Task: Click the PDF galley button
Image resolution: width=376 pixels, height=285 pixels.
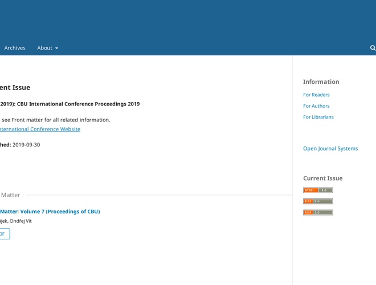Action: click(x=3, y=234)
